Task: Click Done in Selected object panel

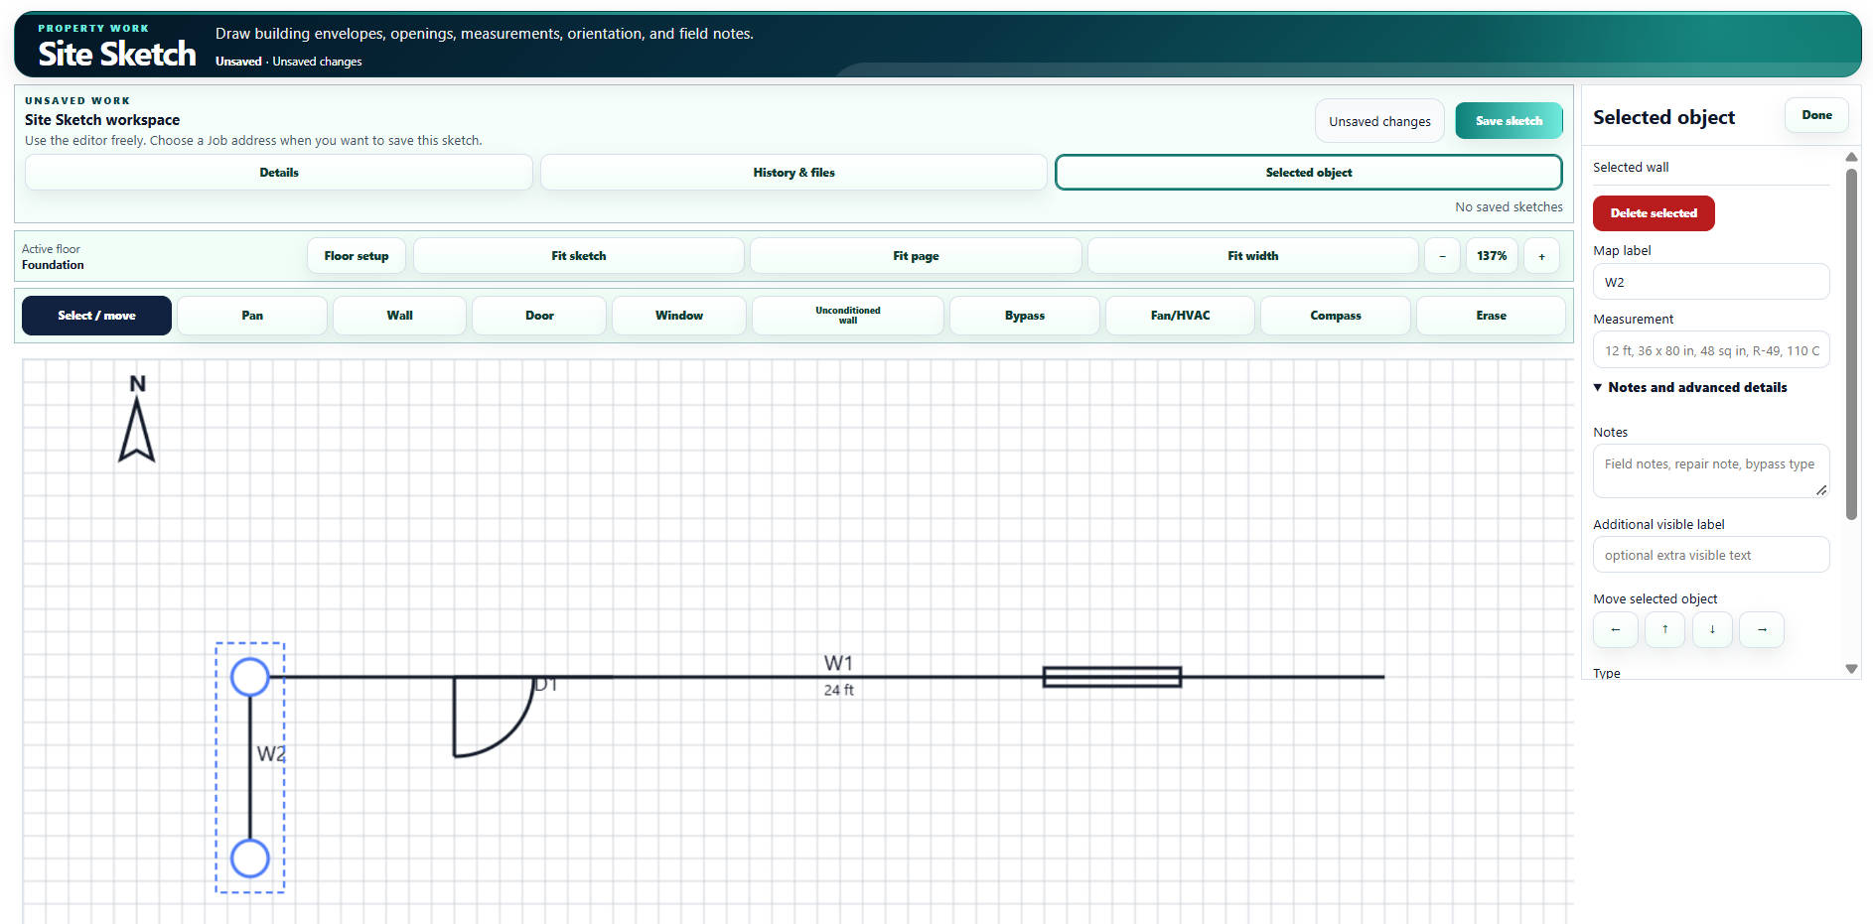Action: click(x=1816, y=115)
